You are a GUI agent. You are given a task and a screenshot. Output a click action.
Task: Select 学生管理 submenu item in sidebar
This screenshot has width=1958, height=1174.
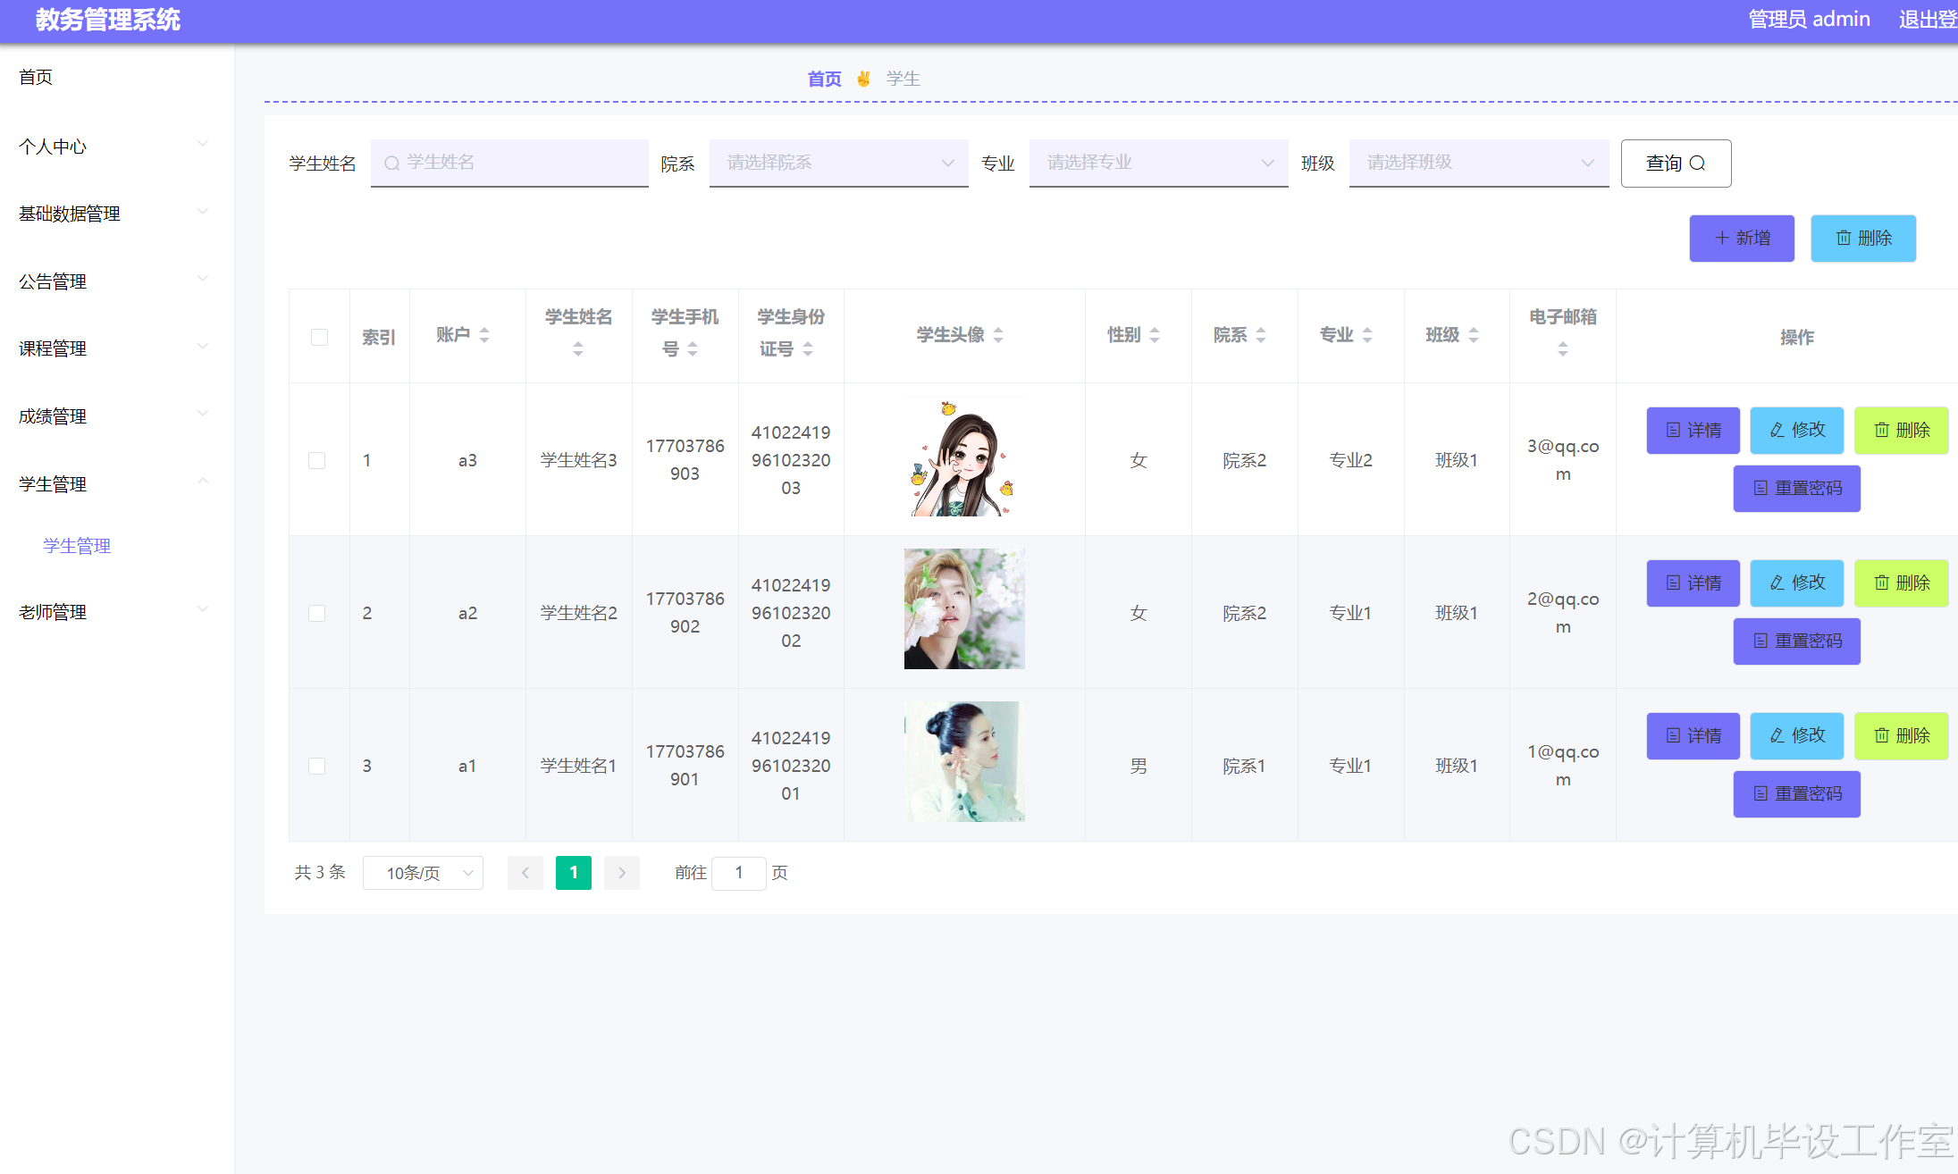click(x=77, y=545)
